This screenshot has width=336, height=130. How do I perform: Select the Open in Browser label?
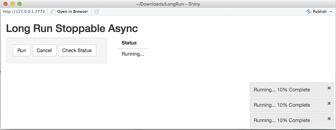(73, 11)
